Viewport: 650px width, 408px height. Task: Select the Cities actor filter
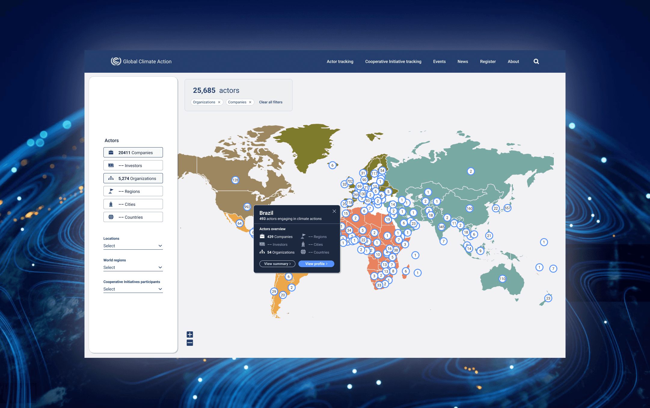[x=133, y=204]
